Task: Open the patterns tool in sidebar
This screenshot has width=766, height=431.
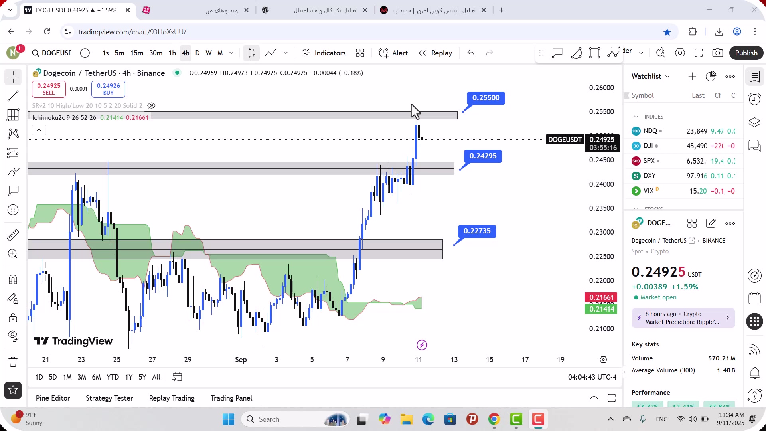Action: tap(13, 134)
